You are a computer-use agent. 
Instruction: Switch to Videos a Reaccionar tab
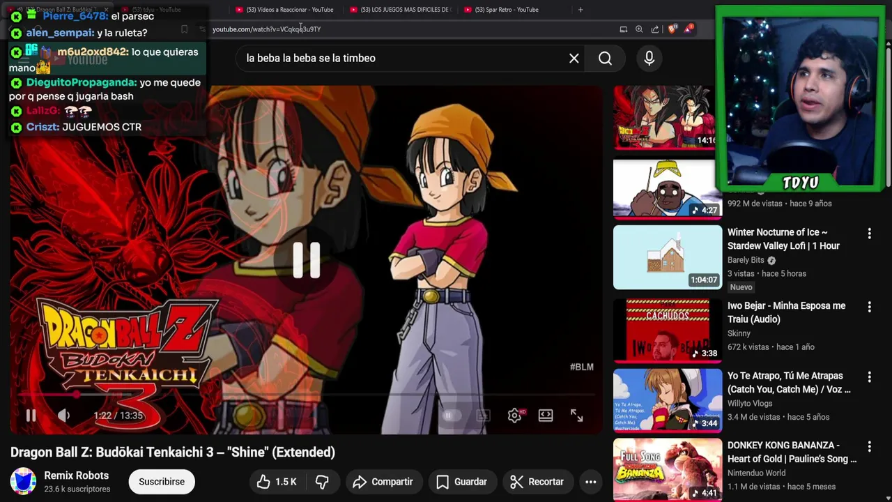[x=284, y=10]
